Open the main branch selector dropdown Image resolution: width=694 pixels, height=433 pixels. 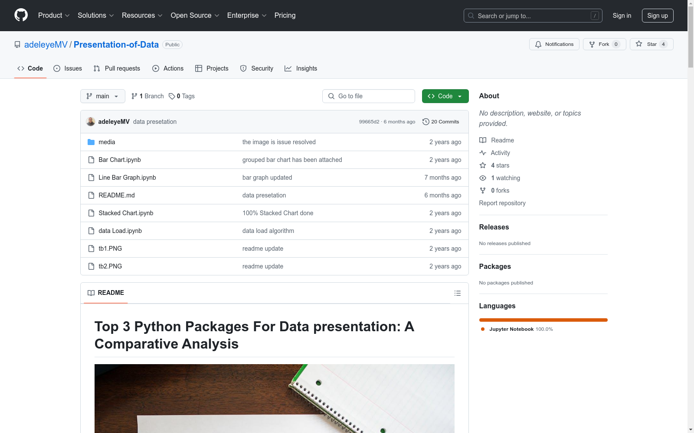tap(103, 96)
